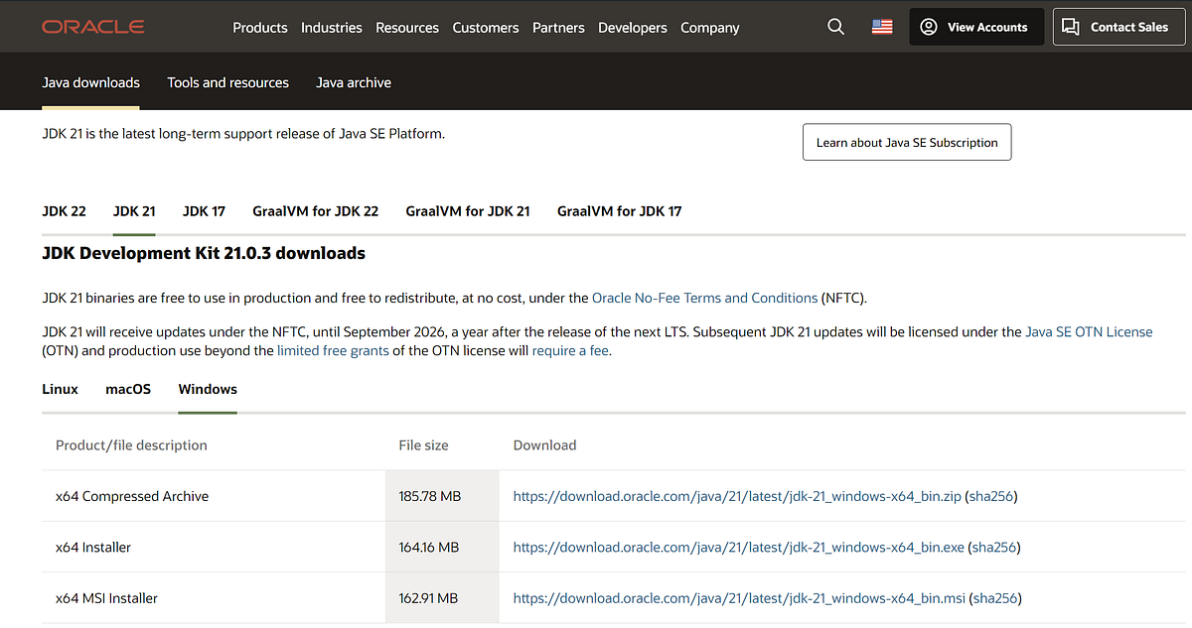Click the 'x64 Compressed Archive' row label

coord(132,496)
